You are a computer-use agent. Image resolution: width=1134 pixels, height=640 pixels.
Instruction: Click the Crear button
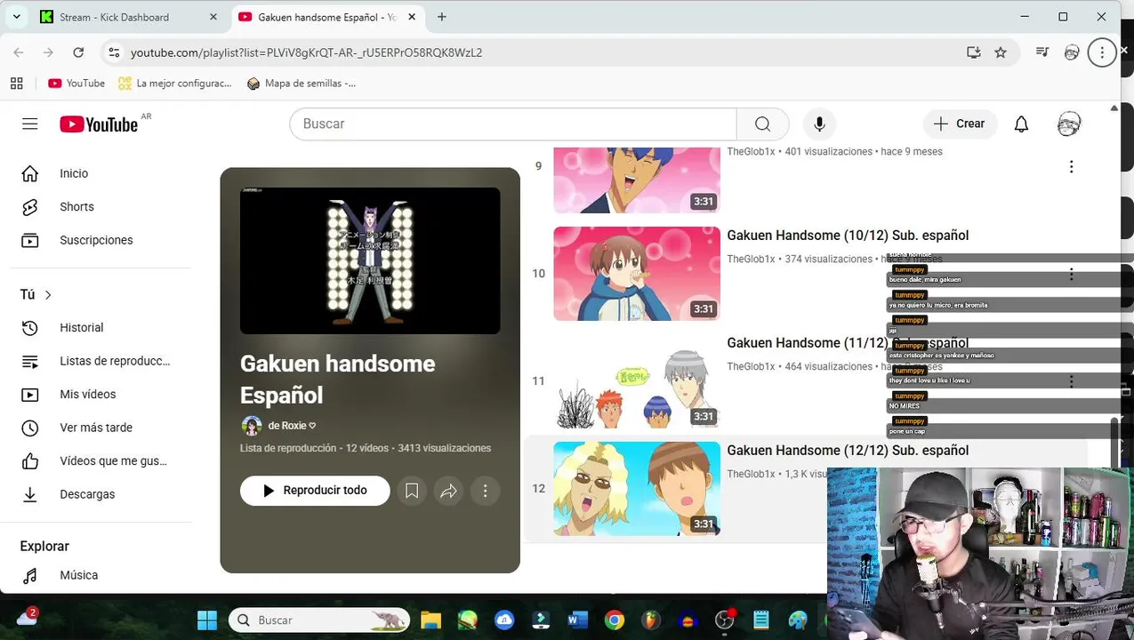[x=960, y=124]
